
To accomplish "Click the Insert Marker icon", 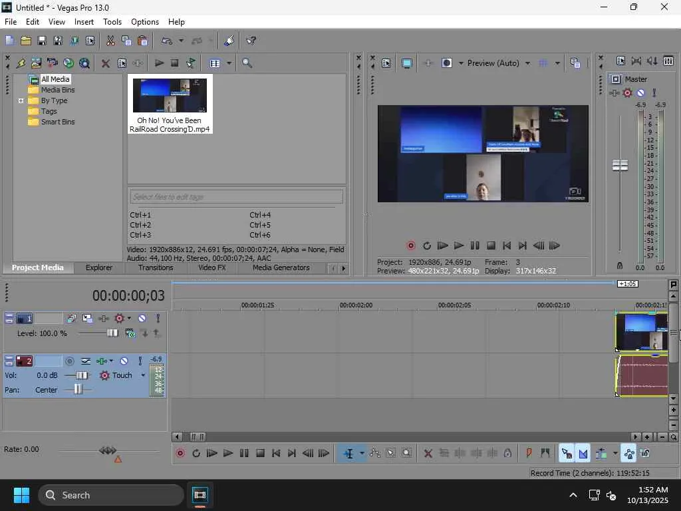I will click(529, 453).
